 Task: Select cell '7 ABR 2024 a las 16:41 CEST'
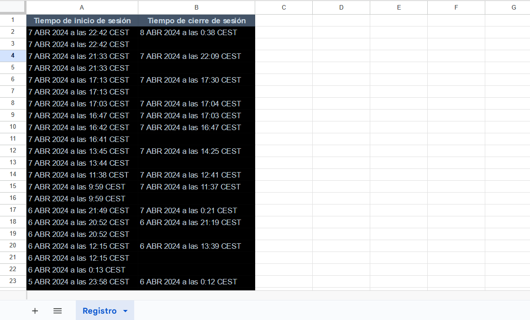coord(82,139)
